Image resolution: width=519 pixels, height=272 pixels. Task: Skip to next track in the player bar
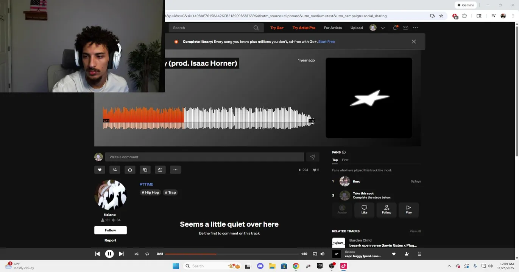pos(121,254)
